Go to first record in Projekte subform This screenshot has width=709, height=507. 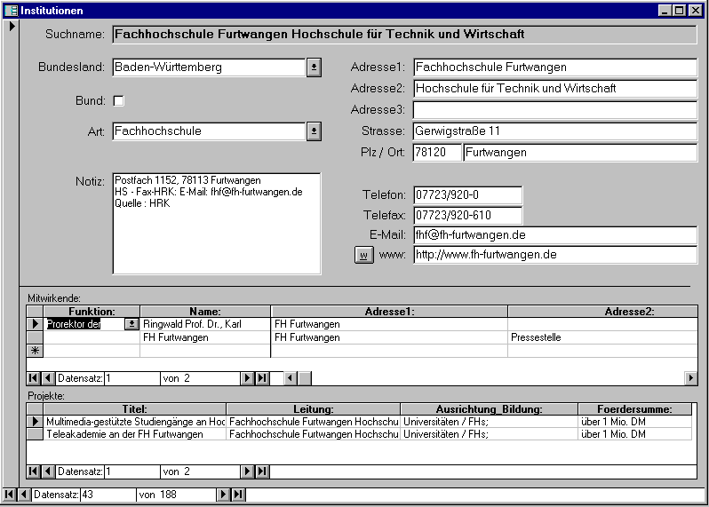[33, 471]
